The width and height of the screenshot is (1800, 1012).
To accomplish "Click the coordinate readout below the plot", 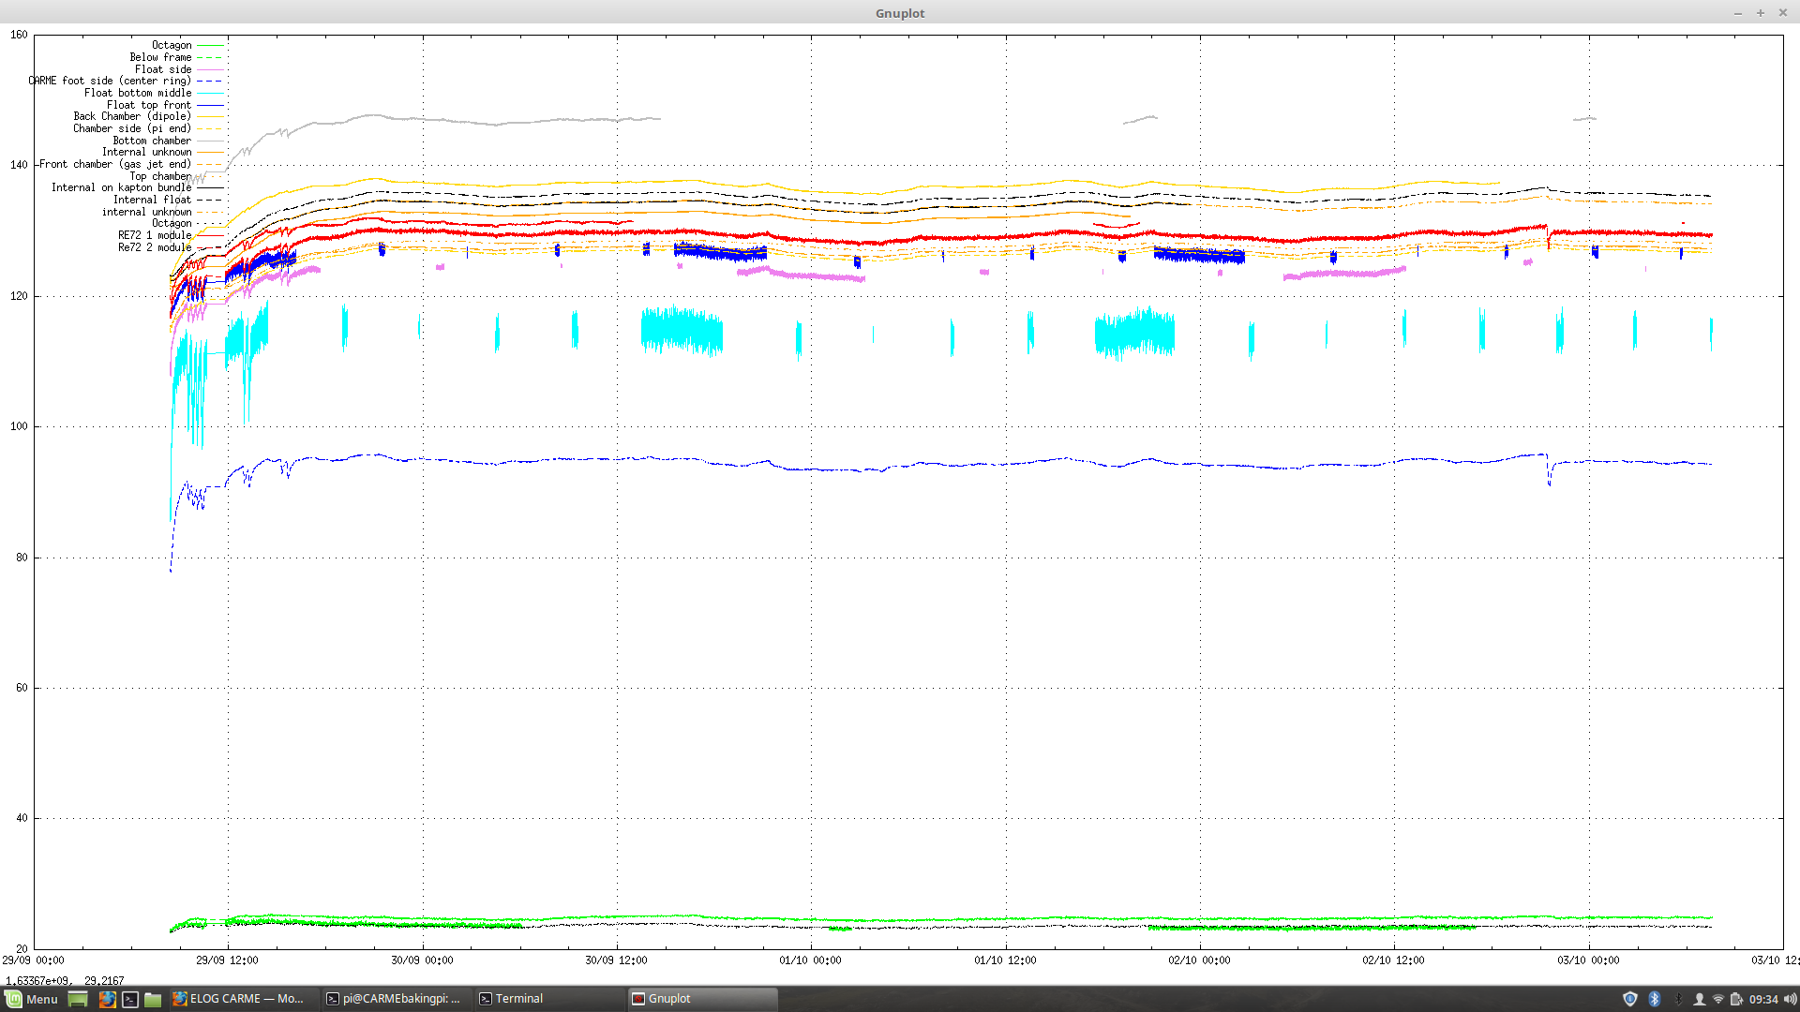I will [66, 979].
